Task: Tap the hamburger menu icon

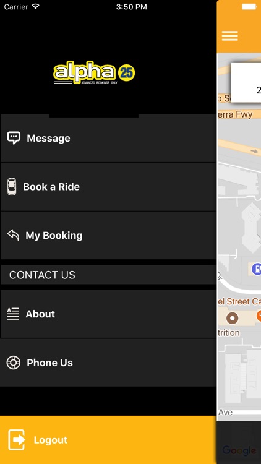Action: 229,36
